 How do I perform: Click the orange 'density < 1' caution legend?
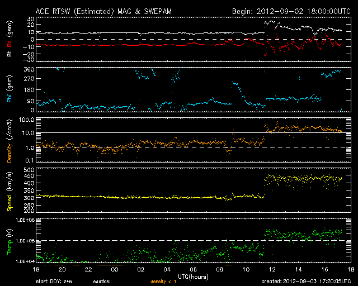163,282
